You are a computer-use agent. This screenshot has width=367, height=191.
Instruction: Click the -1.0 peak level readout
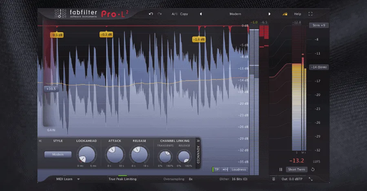pyautogui.click(x=254, y=22)
